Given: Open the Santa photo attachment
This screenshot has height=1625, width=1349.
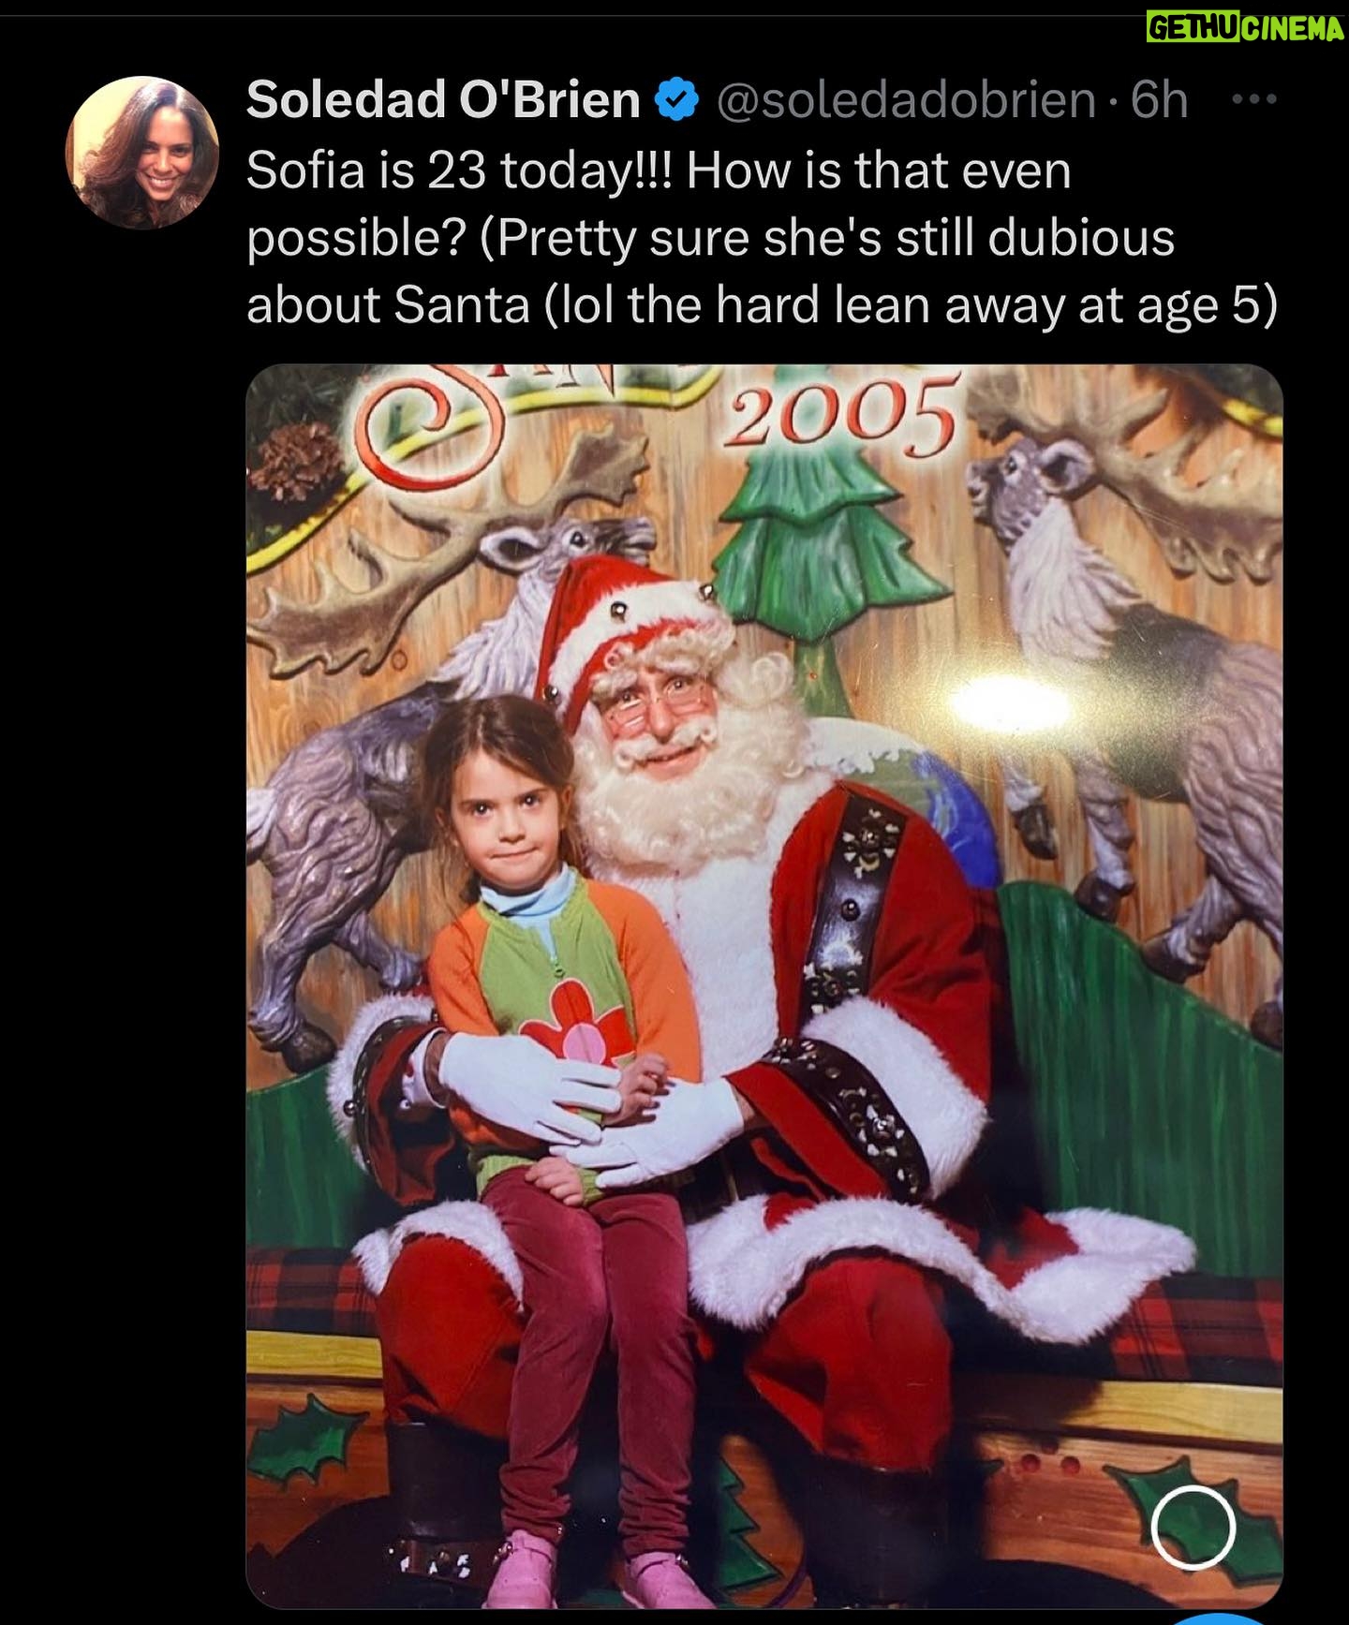Looking at the screenshot, I should 764,985.
